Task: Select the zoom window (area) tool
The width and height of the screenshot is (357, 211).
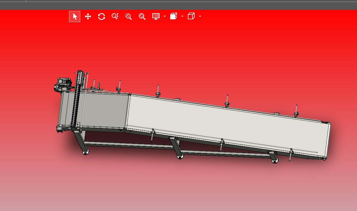Action: click(x=128, y=17)
